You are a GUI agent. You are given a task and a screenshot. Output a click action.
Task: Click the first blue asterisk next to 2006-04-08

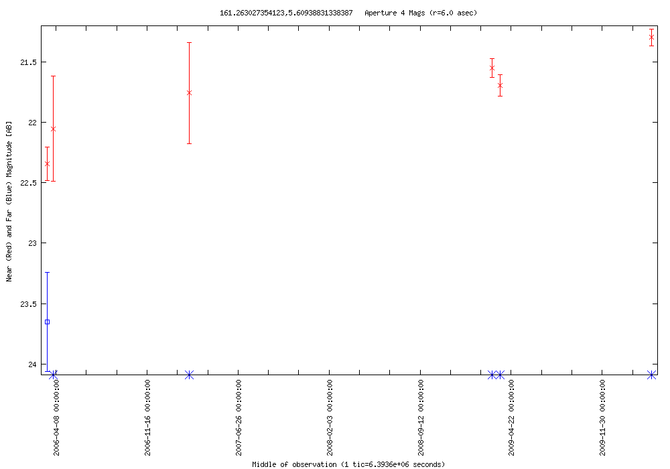(53, 375)
